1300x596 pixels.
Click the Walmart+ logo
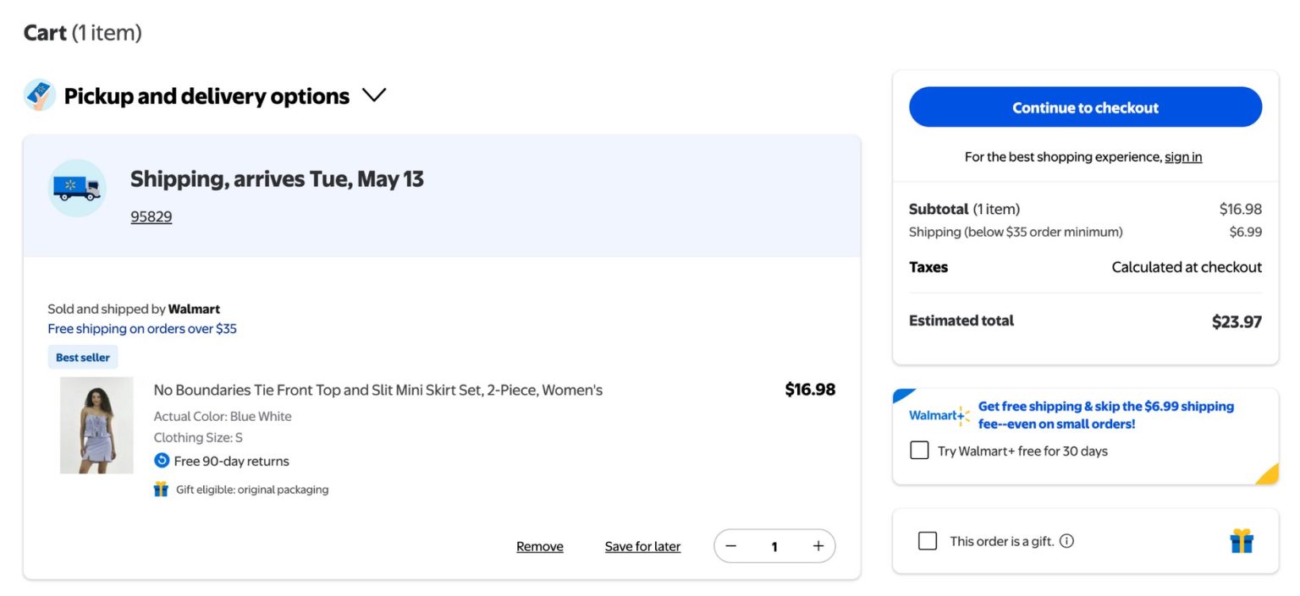(x=938, y=415)
